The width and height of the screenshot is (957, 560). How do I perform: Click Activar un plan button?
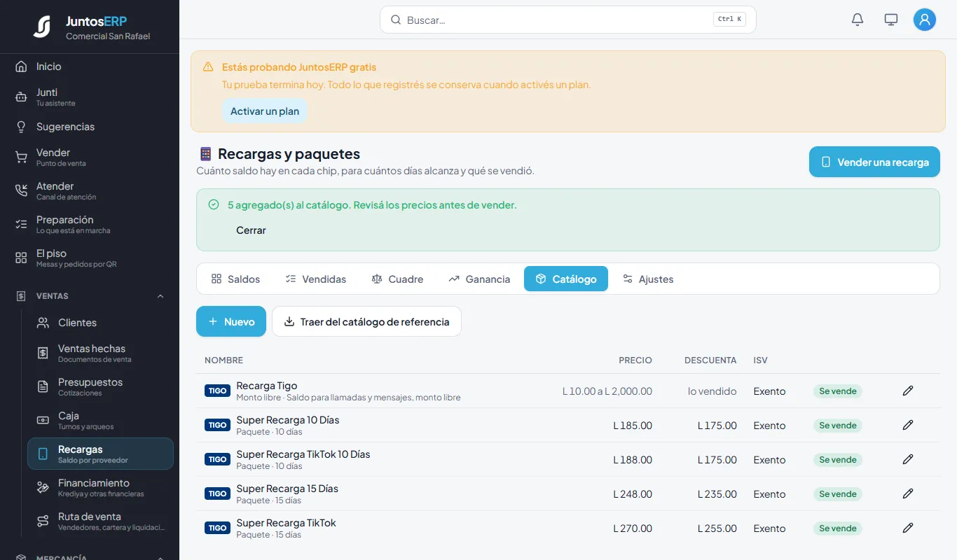point(265,111)
